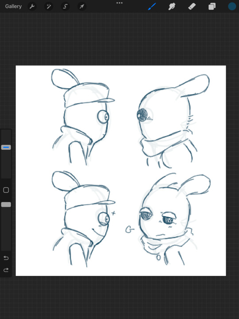Undo the last stroke
The height and width of the screenshot is (319, 239).
click(6, 258)
